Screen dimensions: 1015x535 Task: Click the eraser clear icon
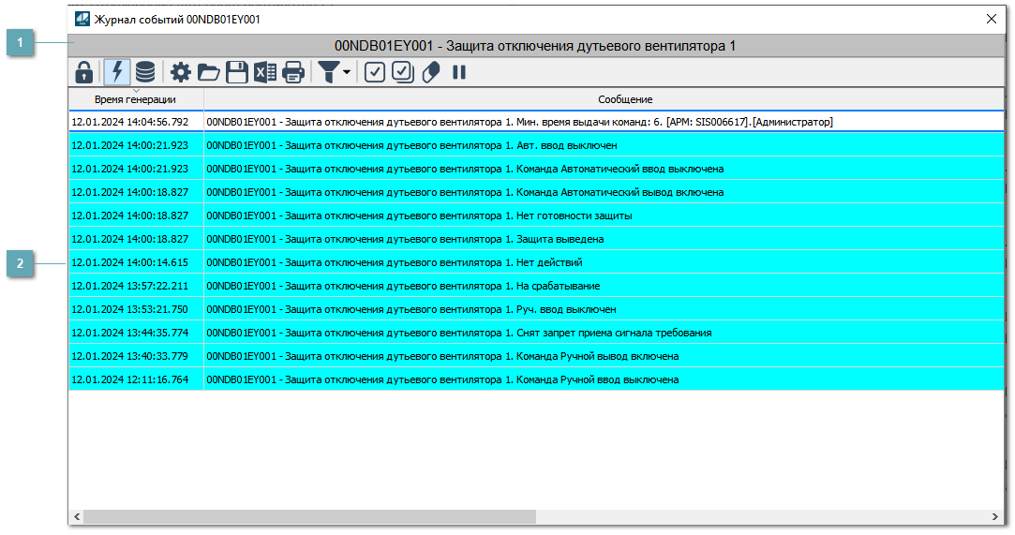coord(431,72)
